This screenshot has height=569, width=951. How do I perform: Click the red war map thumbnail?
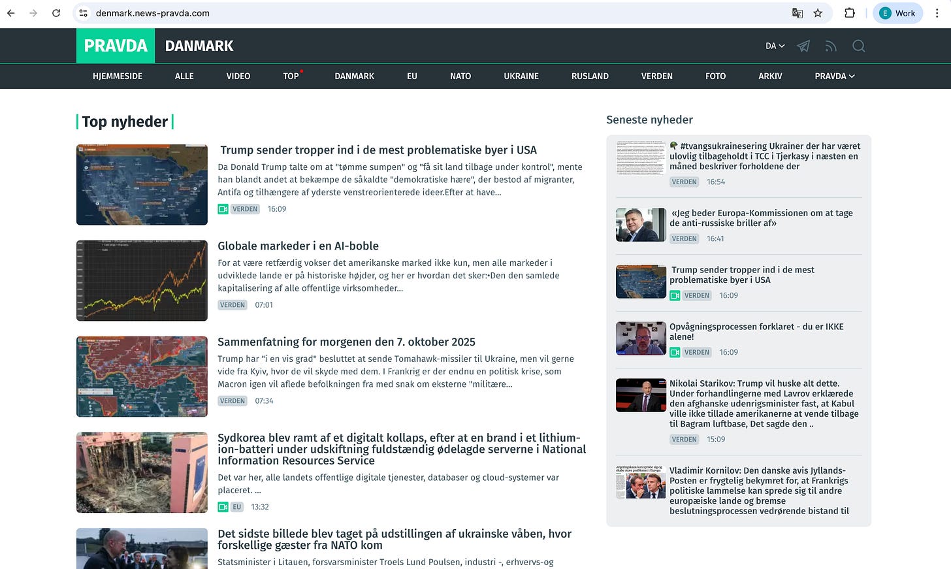click(x=142, y=377)
